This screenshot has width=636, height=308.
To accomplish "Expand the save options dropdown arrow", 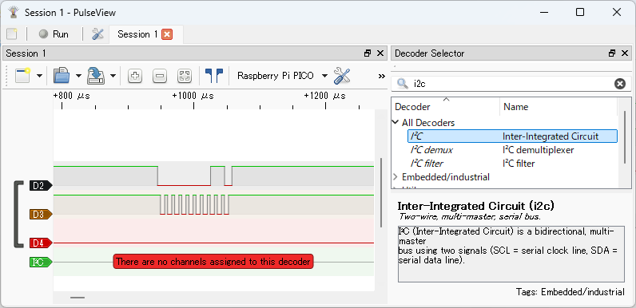I will (113, 76).
